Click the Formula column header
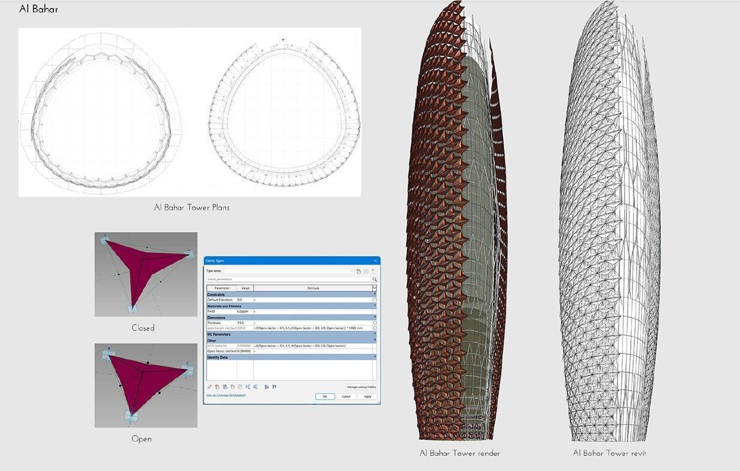Viewport: 740px width, 471px height. tap(313, 288)
